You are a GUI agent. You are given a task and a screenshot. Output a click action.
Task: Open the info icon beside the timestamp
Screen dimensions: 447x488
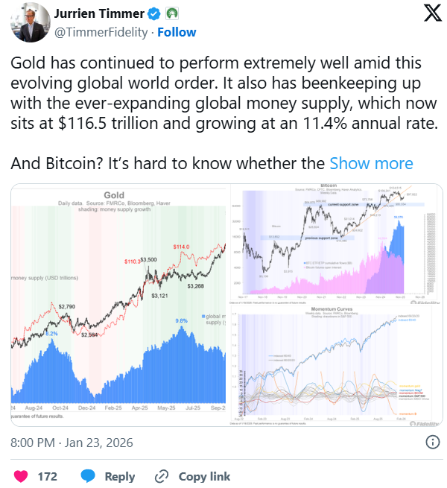[x=431, y=443]
